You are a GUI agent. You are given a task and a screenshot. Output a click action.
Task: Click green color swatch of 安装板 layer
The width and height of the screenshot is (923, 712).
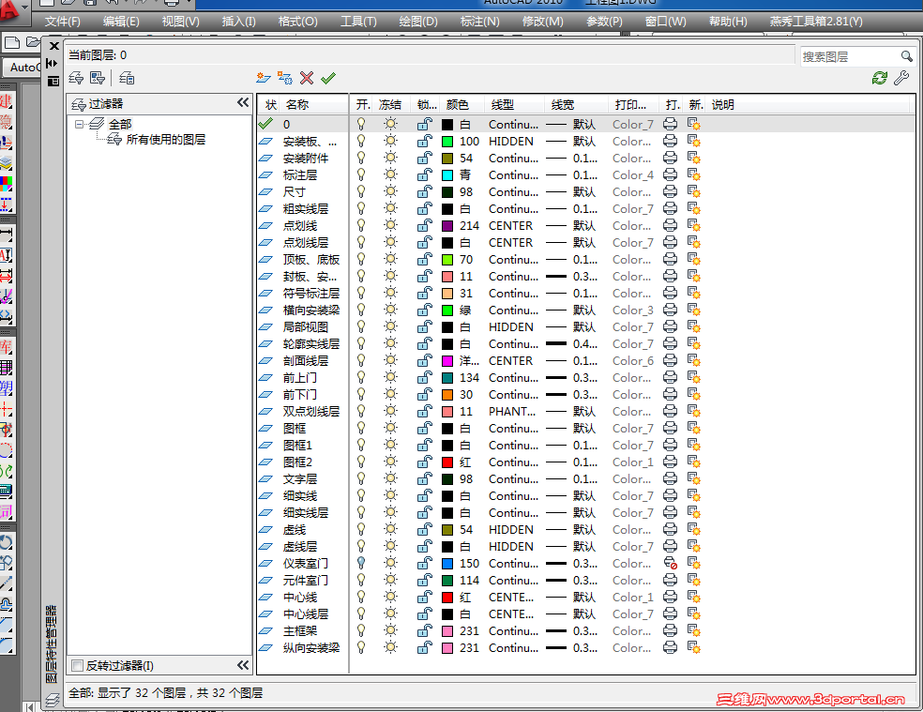447,142
